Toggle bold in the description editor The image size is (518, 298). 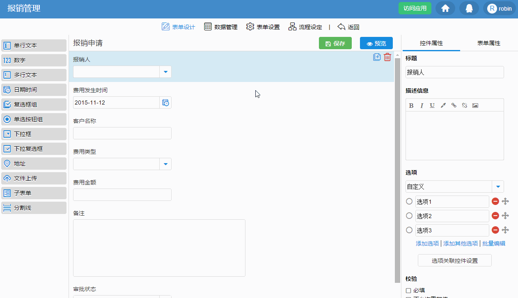[411, 105]
